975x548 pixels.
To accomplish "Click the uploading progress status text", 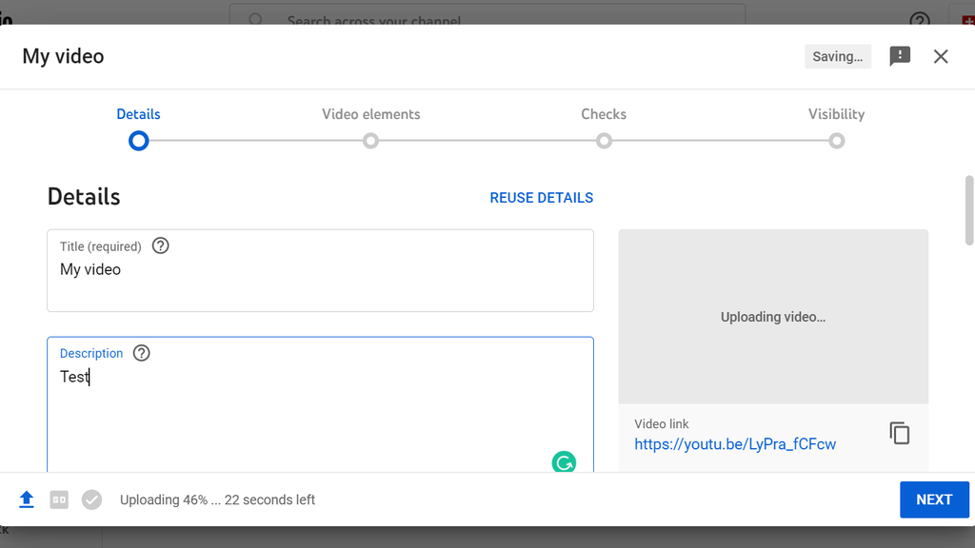I will click(x=217, y=499).
